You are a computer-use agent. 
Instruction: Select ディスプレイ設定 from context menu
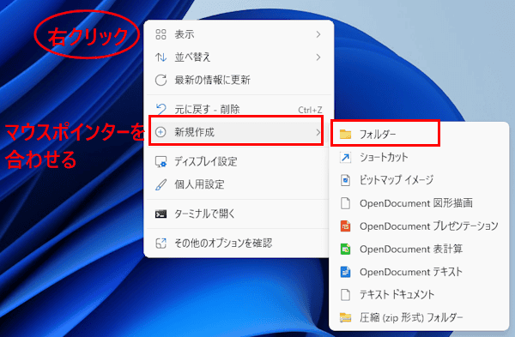(x=239, y=161)
